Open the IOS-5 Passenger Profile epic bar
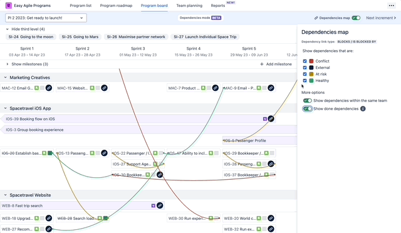Viewport: 401px width, 233px height. click(259, 140)
